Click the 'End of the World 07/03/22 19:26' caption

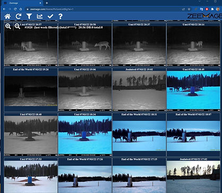[x=31, y=70]
